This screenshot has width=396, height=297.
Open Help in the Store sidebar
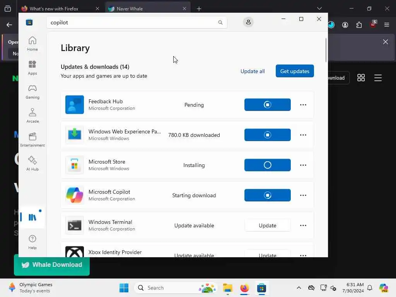point(32,242)
